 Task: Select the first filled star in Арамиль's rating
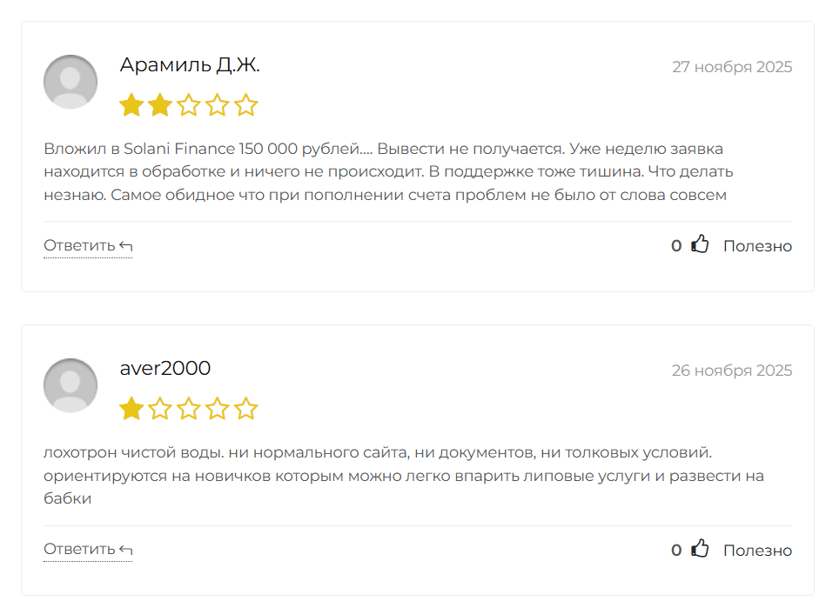[x=131, y=104]
